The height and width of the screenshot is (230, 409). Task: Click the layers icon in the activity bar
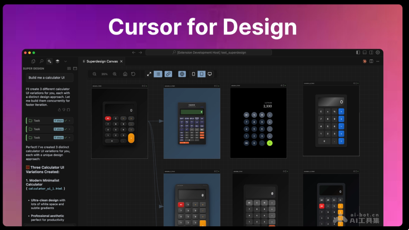pyautogui.click(x=57, y=61)
